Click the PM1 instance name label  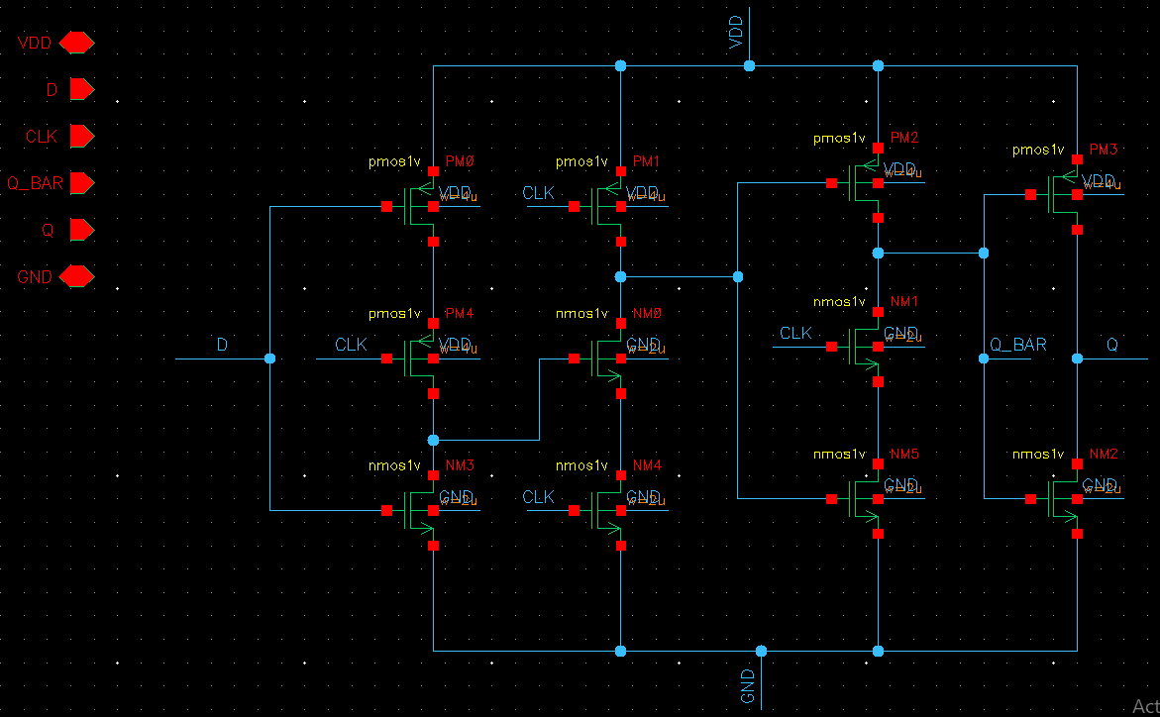click(646, 161)
